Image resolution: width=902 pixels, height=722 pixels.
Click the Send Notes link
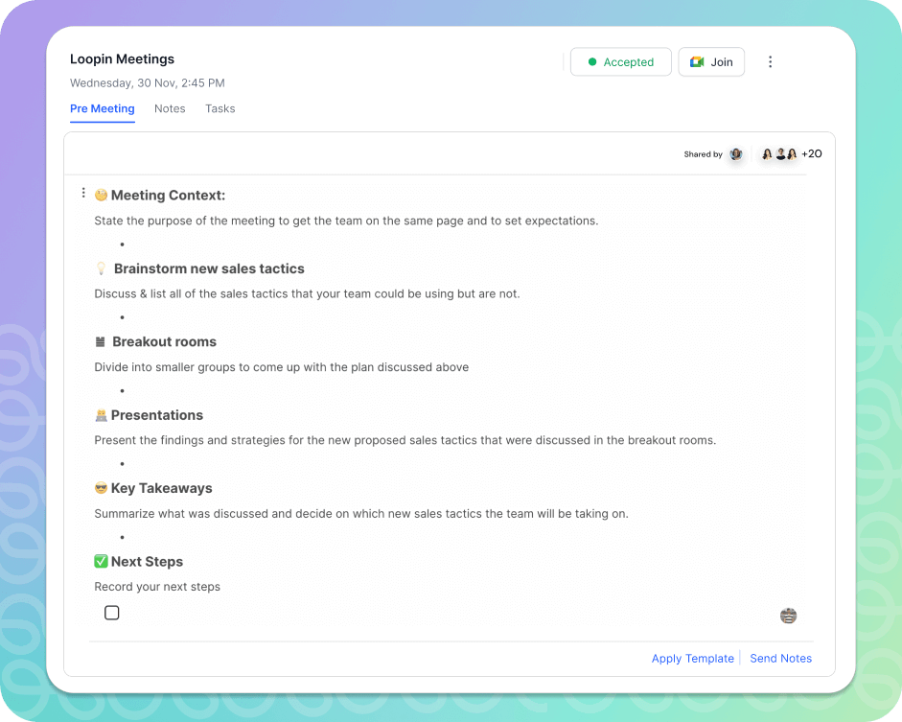[780, 658]
